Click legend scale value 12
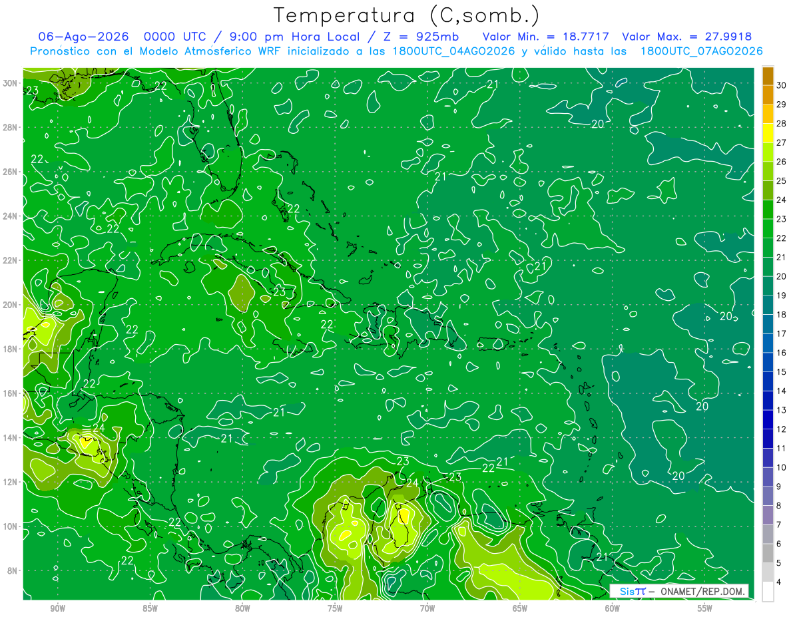Viewport: 799px width, 617px height. 781,429
